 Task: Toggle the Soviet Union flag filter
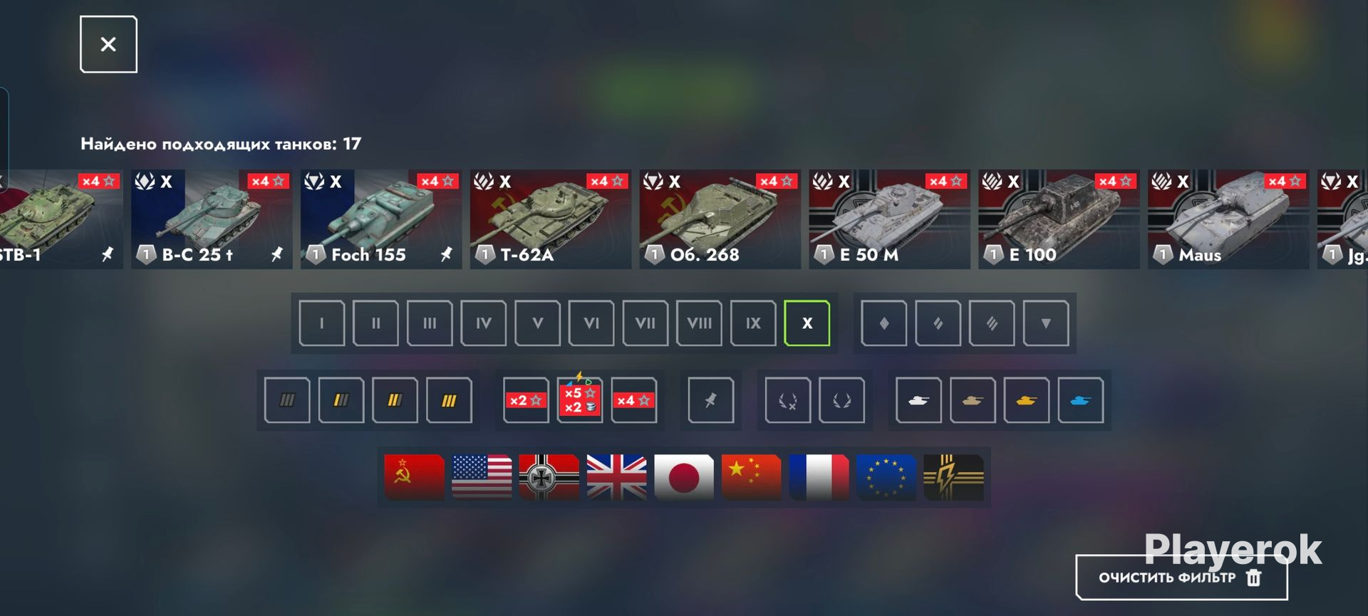414,476
